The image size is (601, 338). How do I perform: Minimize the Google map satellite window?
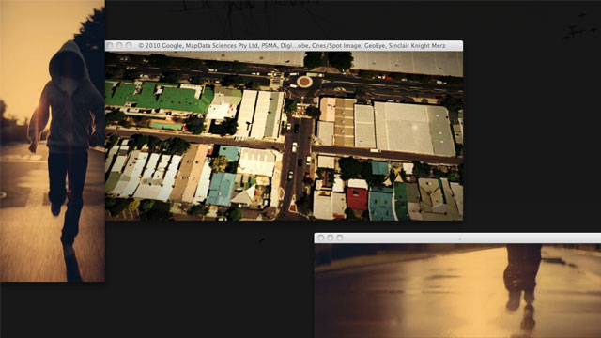click(119, 46)
